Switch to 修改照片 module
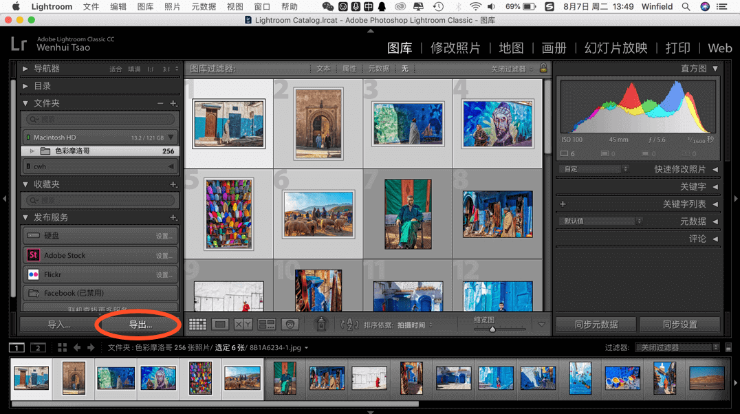Viewport: 740px width, 414px height. click(455, 48)
